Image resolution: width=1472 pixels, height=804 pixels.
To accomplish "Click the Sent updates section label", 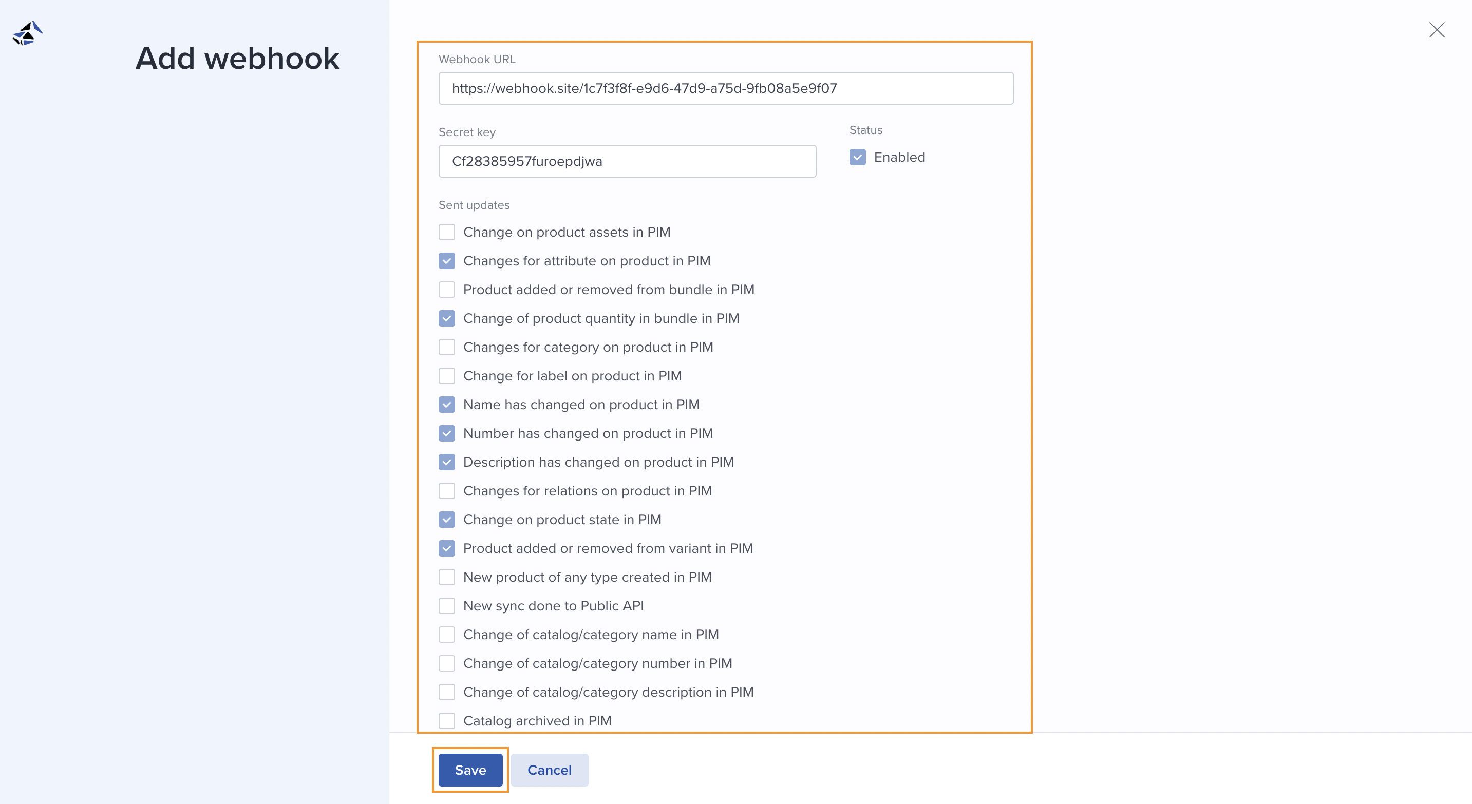I will click(x=474, y=205).
